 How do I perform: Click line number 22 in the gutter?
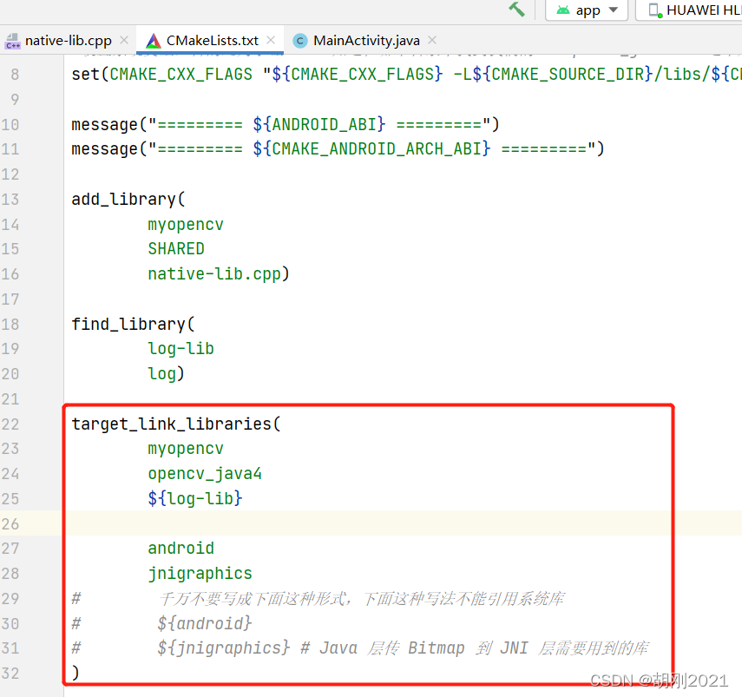pos(10,424)
